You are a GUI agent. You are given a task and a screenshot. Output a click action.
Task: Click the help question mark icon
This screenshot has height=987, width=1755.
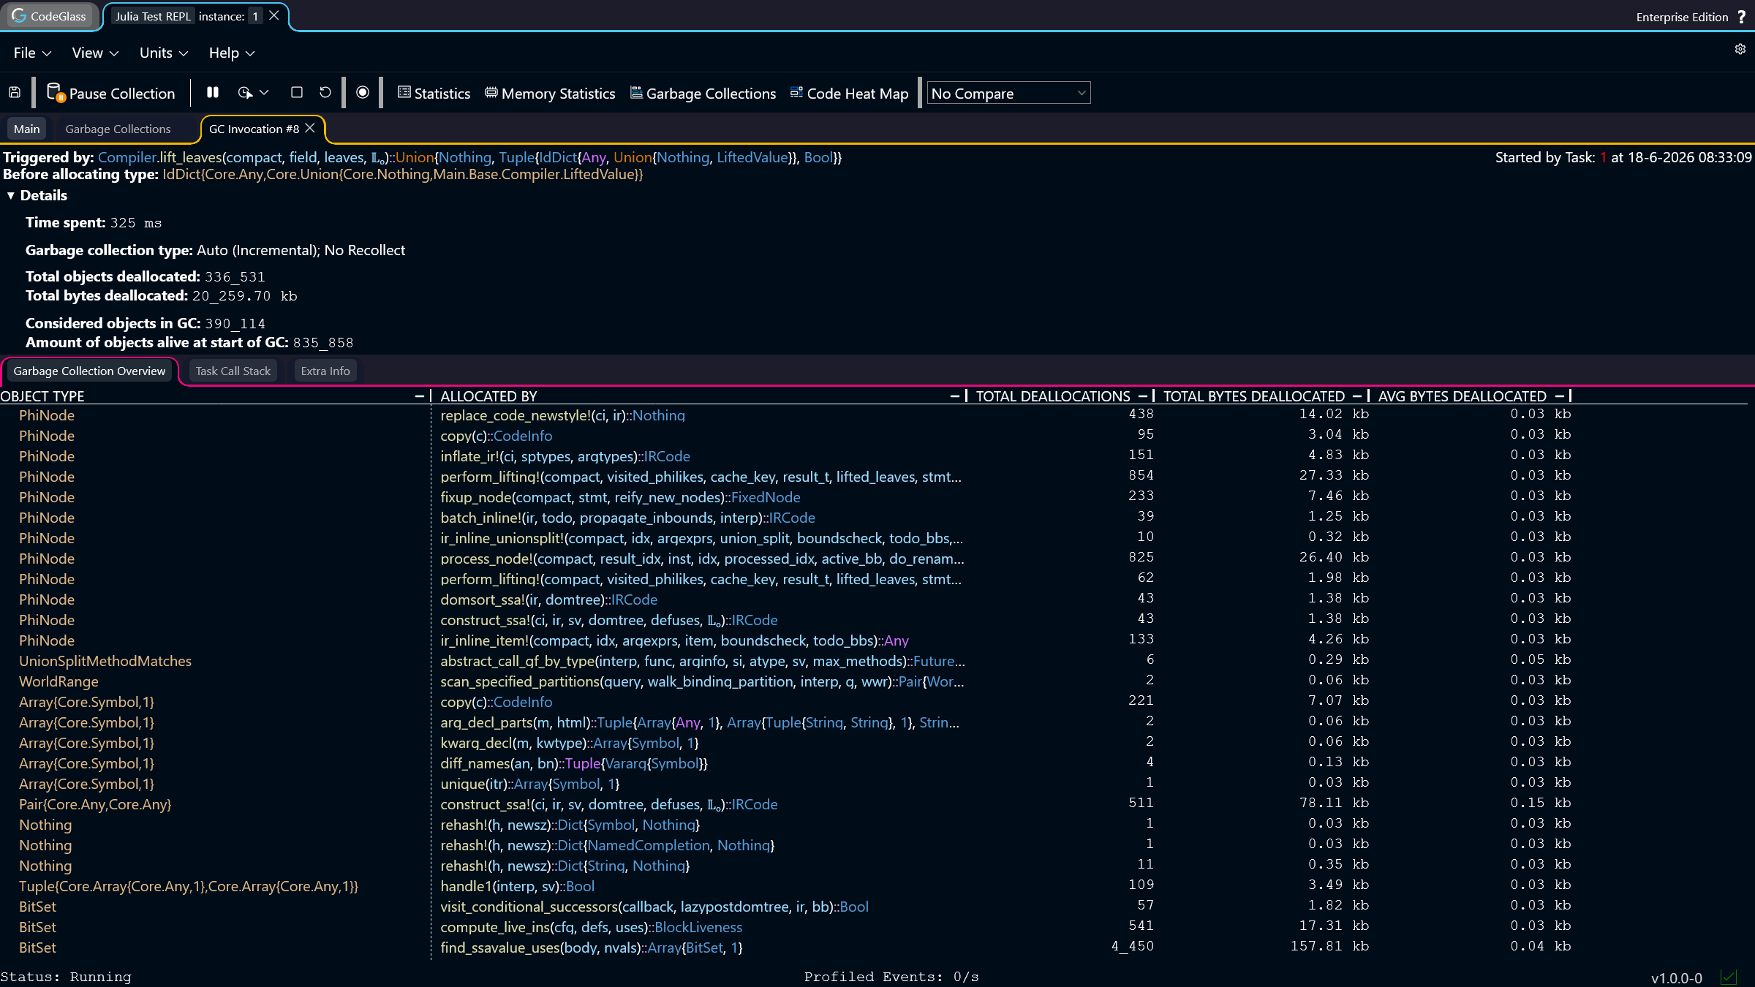point(1743,17)
